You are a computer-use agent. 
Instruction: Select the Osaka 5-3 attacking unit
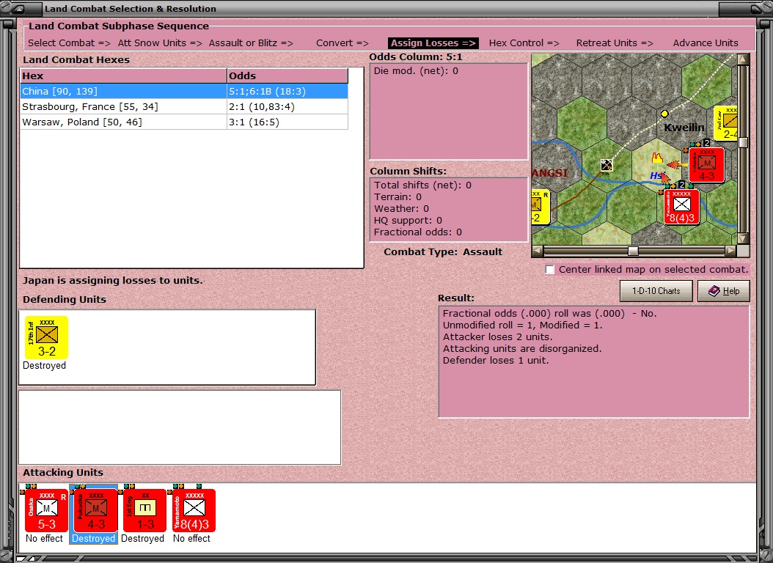[x=46, y=510]
